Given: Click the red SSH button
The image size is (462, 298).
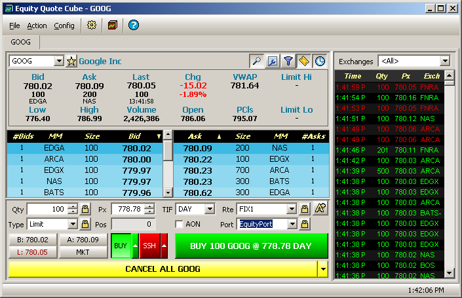Looking at the screenshot, I should click(x=149, y=246).
